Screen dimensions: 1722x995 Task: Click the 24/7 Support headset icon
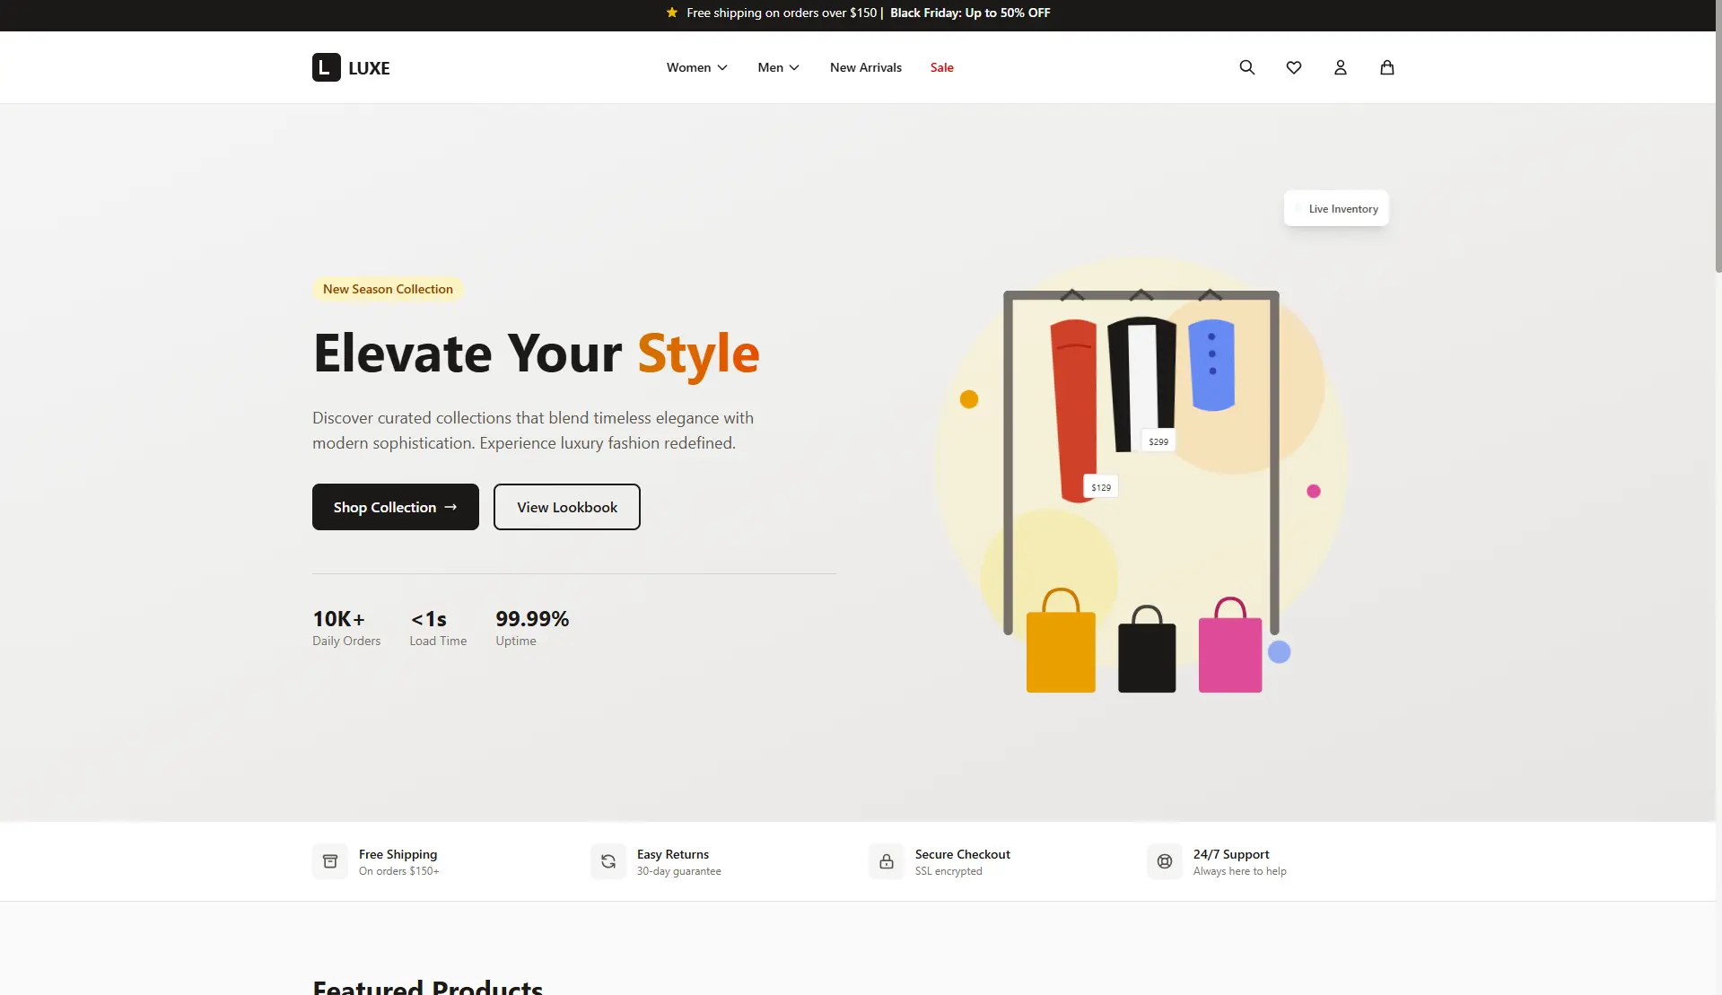pyautogui.click(x=1164, y=861)
